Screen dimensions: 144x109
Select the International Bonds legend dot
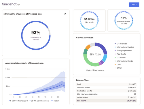(x=115, y=61)
